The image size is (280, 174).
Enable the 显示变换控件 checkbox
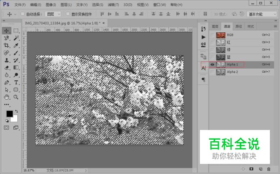point(68,14)
